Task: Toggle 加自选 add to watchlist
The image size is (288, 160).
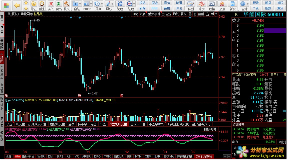Action: (x=167, y=14)
